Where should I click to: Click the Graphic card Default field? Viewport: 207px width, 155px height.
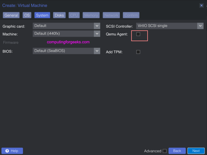pos(63,26)
